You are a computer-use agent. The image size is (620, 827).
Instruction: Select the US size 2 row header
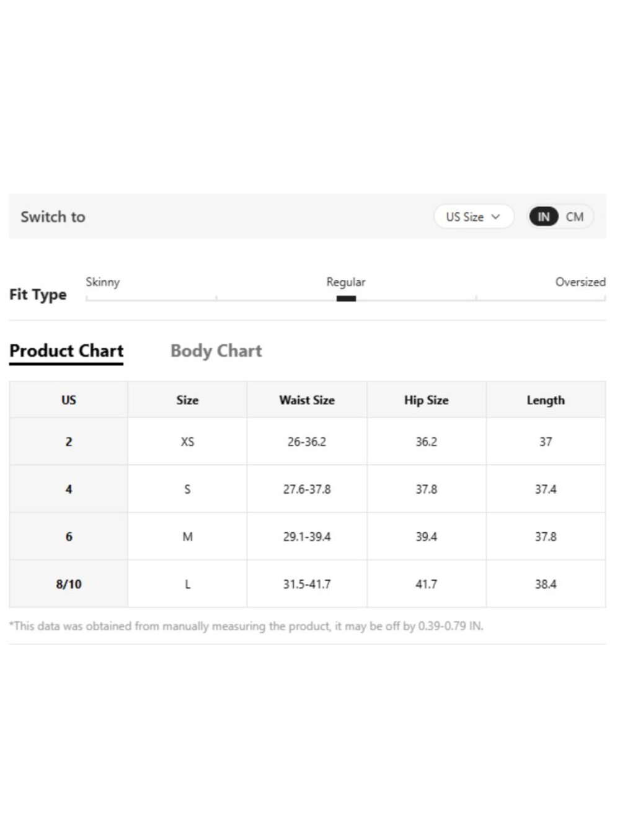(x=69, y=441)
